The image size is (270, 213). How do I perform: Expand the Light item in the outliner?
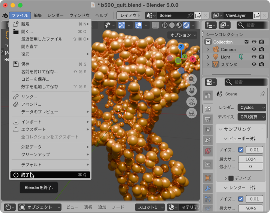(x=208, y=57)
